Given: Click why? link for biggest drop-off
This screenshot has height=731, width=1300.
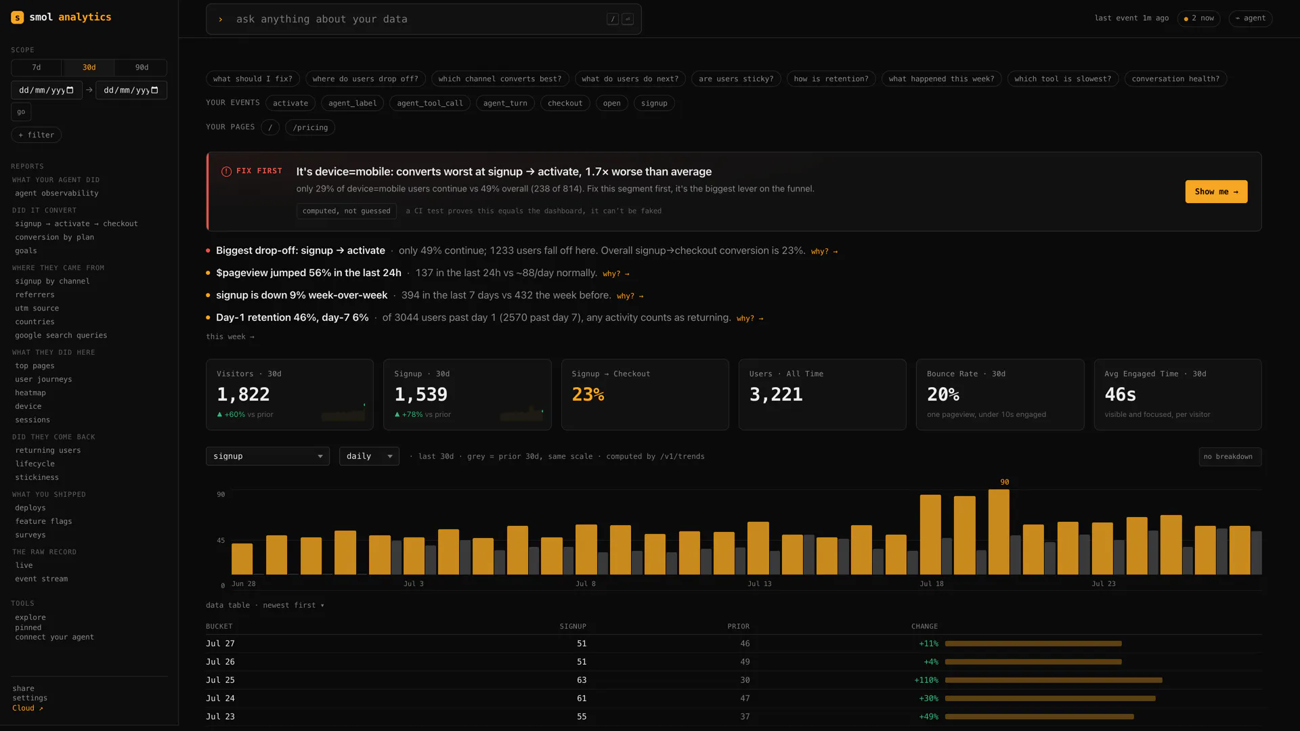Looking at the screenshot, I should coord(824,252).
